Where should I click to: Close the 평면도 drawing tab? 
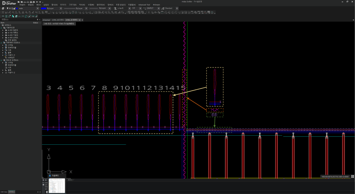pos(80,20)
